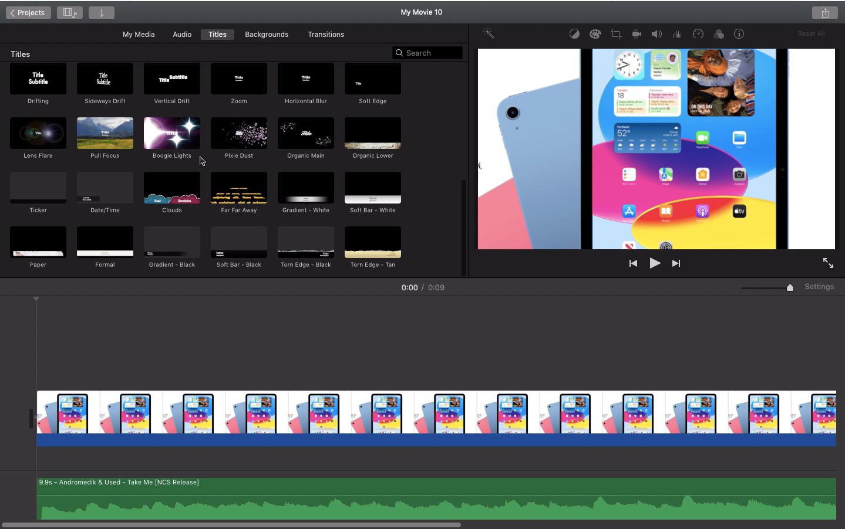Viewport: 845px width, 529px height.
Task: Click the Settings button above the timeline
Action: coord(819,287)
